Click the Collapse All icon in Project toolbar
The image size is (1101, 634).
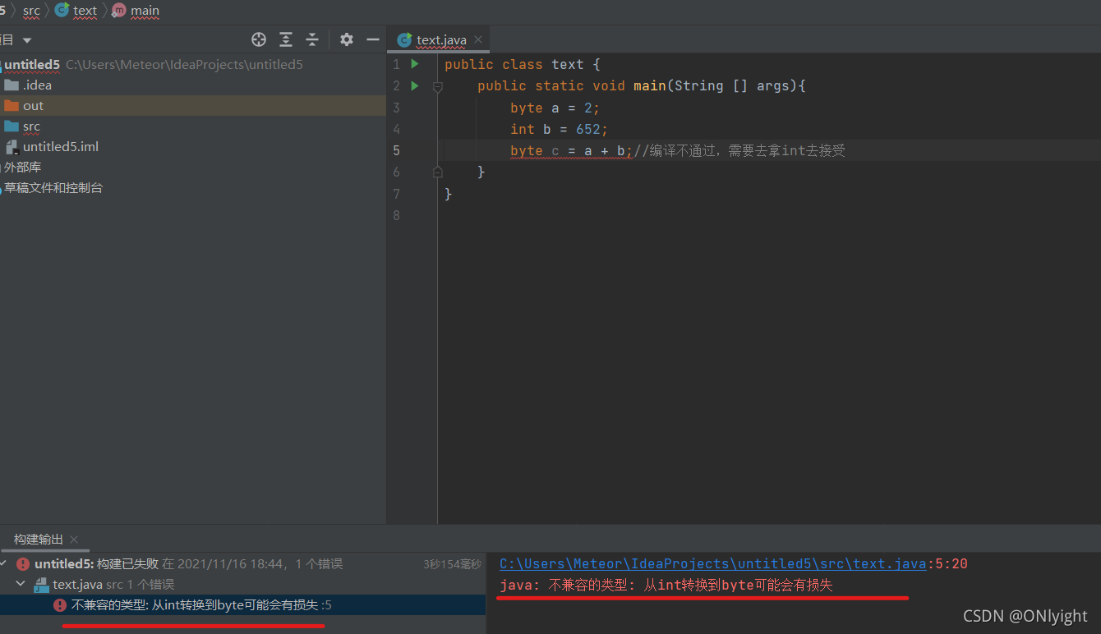311,39
